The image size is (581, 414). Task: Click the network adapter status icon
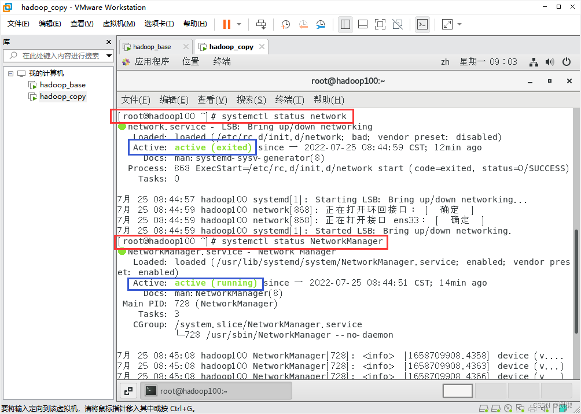click(521, 407)
